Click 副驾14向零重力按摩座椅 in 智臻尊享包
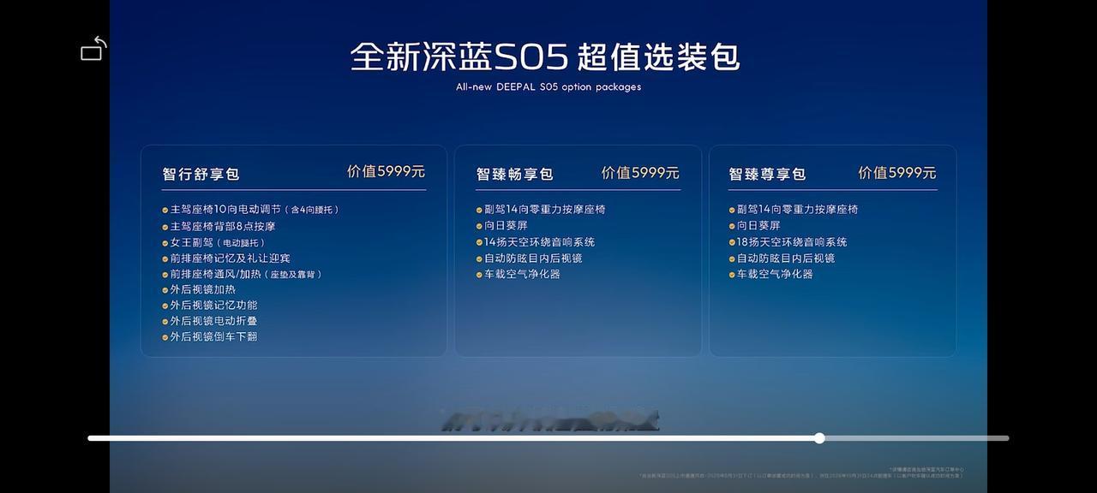Viewport: 1097px width, 493px height. click(x=794, y=209)
